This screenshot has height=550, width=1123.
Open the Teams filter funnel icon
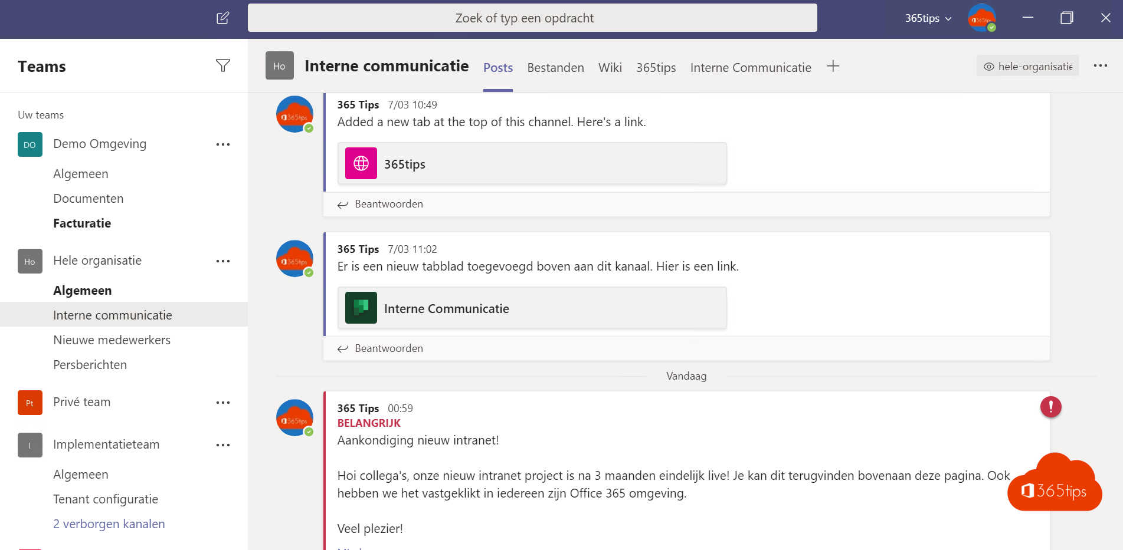coord(223,66)
